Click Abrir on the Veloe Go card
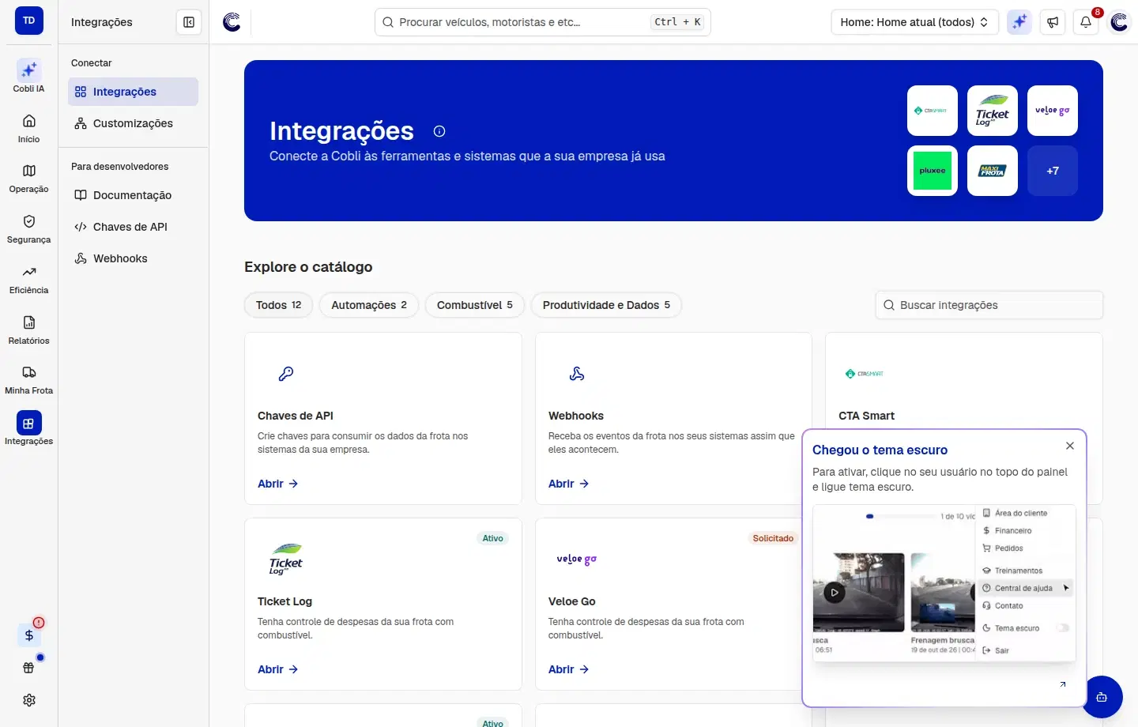This screenshot has height=727, width=1138. [568, 669]
